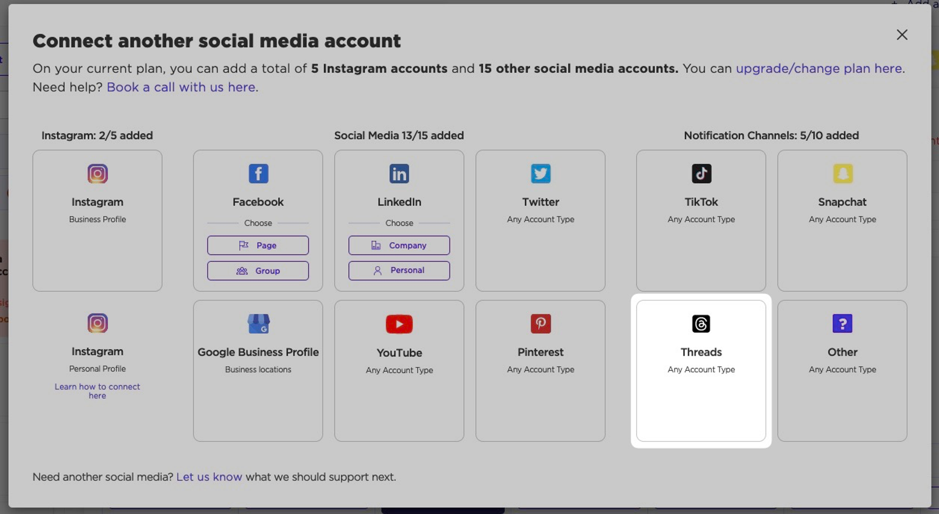Screen dimensions: 939x514
Task: Click the Instagram Business Profile text
Action: pos(97,219)
